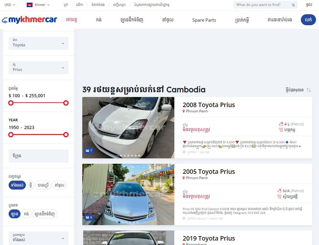Open the 'កង់' main nav item
This screenshot has width=319, height=245.
point(99,20)
